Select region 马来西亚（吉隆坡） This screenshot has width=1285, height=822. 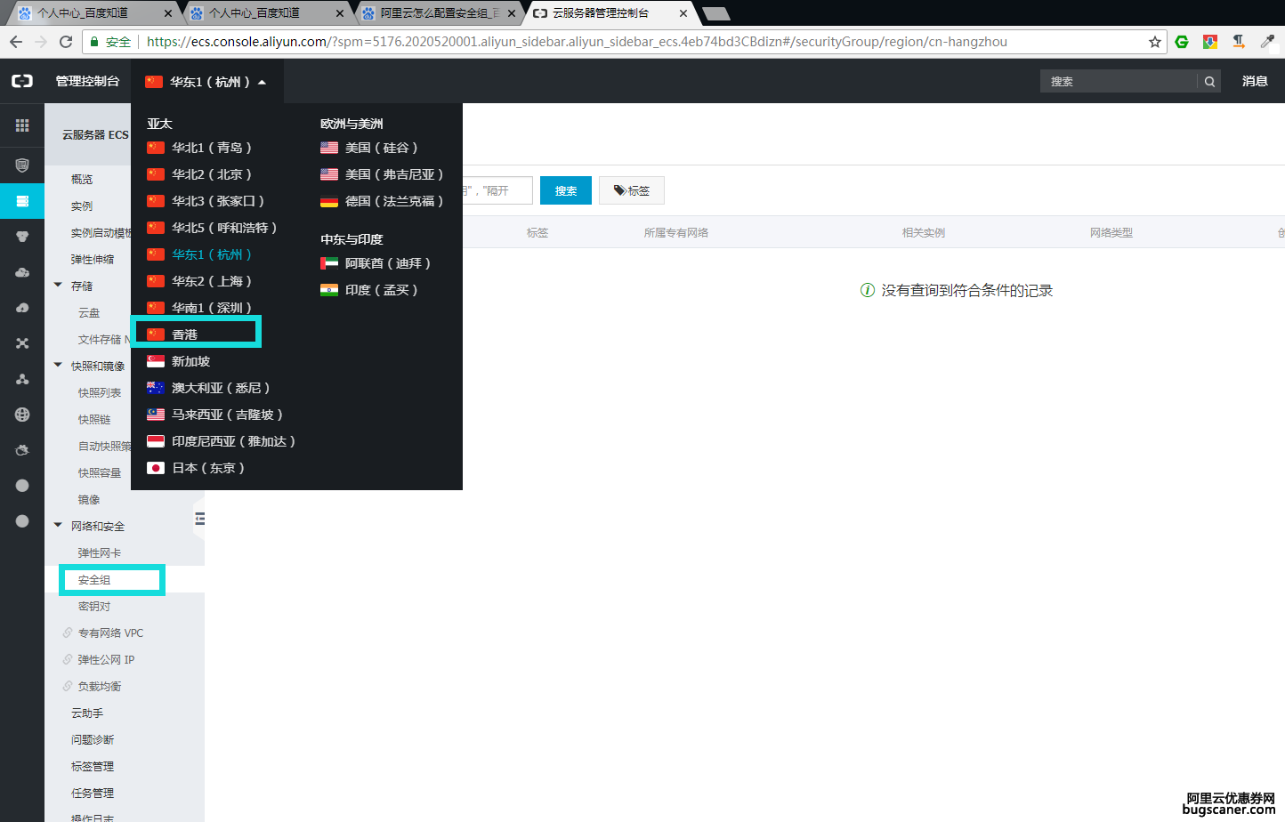tap(214, 415)
